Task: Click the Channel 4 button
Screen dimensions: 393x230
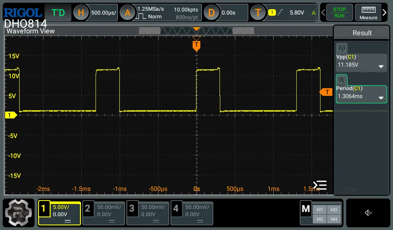Action: [x=192, y=213]
